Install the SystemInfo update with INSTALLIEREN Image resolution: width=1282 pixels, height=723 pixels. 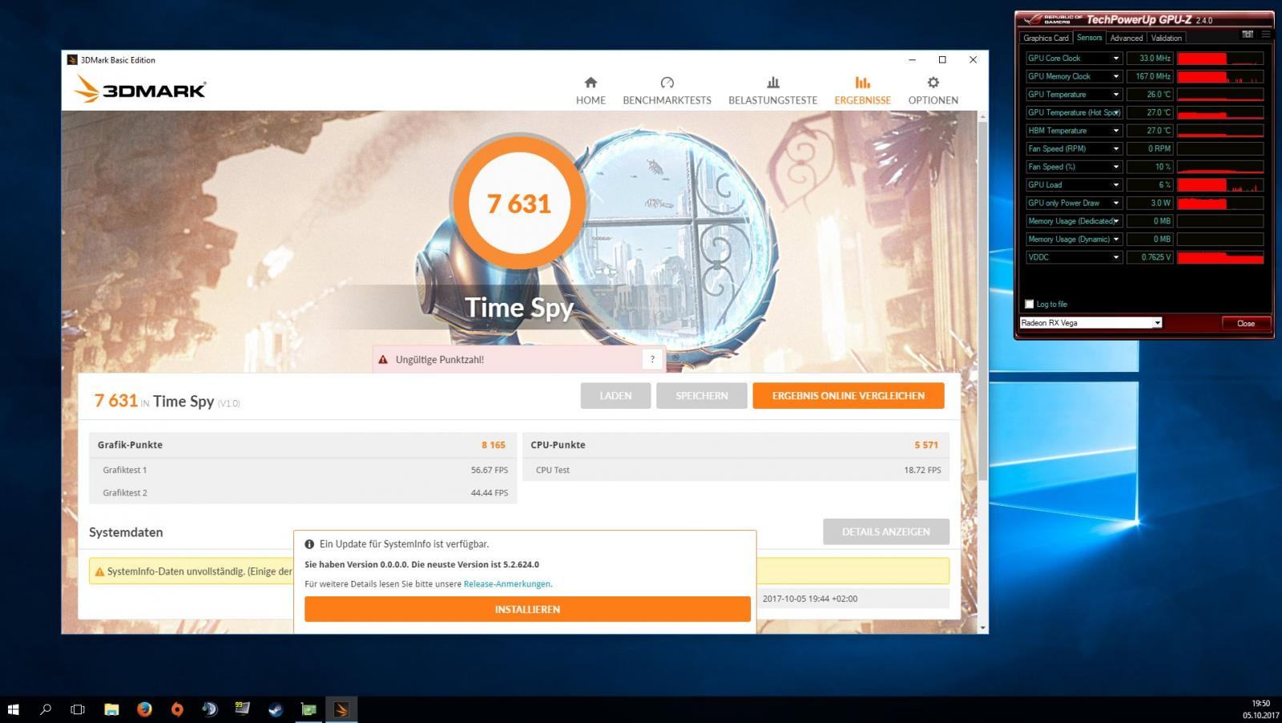[527, 609]
